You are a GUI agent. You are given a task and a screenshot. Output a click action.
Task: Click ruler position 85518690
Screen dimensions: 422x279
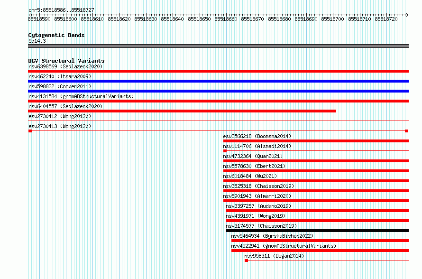click(306, 19)
